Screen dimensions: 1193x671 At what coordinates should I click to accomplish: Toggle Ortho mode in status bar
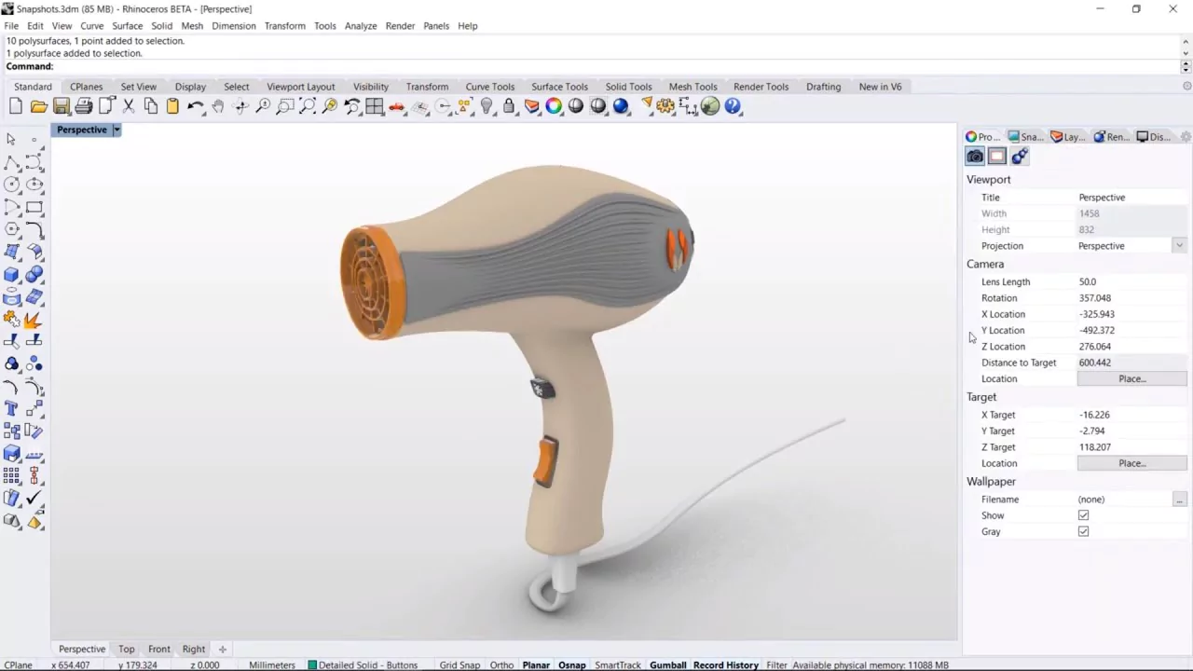tap(501, 664)
